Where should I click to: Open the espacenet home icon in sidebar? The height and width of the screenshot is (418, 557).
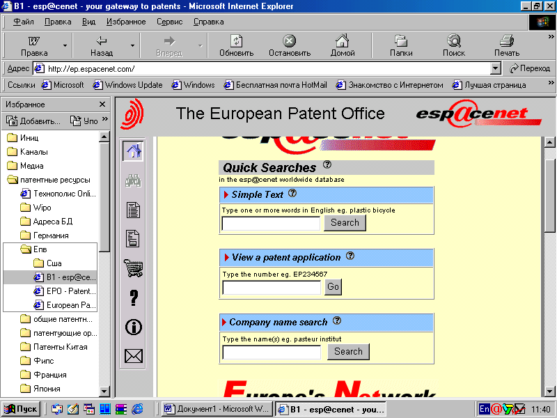(x=133, y=150)
